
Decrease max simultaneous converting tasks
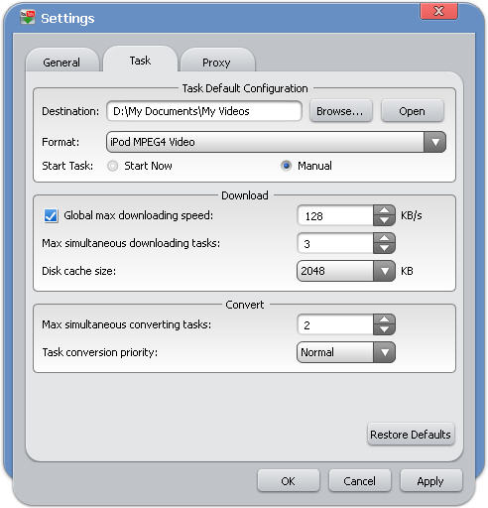coord(384,329)
